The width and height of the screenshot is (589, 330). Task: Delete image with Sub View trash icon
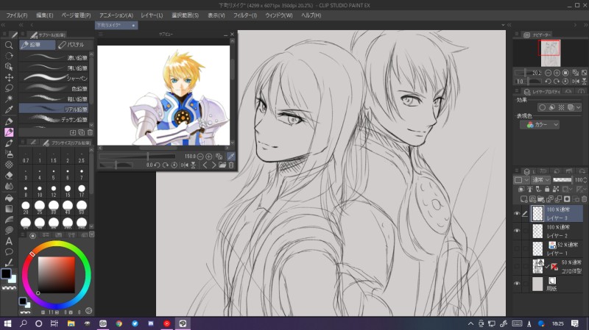231,165
